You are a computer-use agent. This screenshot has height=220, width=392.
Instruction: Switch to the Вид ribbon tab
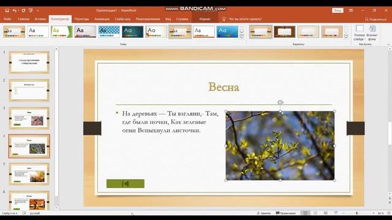pyautogui.click(x=168, y=19)
